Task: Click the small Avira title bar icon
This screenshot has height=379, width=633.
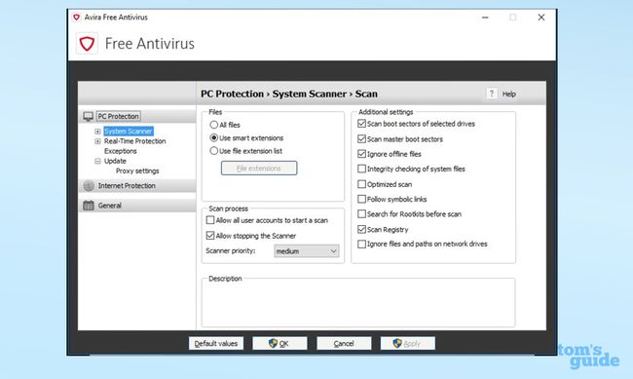Action: [x=76, y=18]
